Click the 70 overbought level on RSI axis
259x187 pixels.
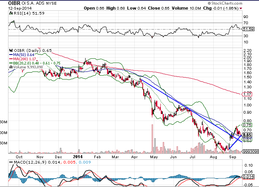point(246,23)
